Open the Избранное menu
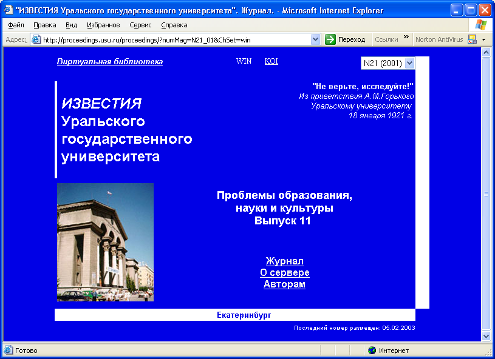Screen dimensions: 495x359 click(103, 25)
